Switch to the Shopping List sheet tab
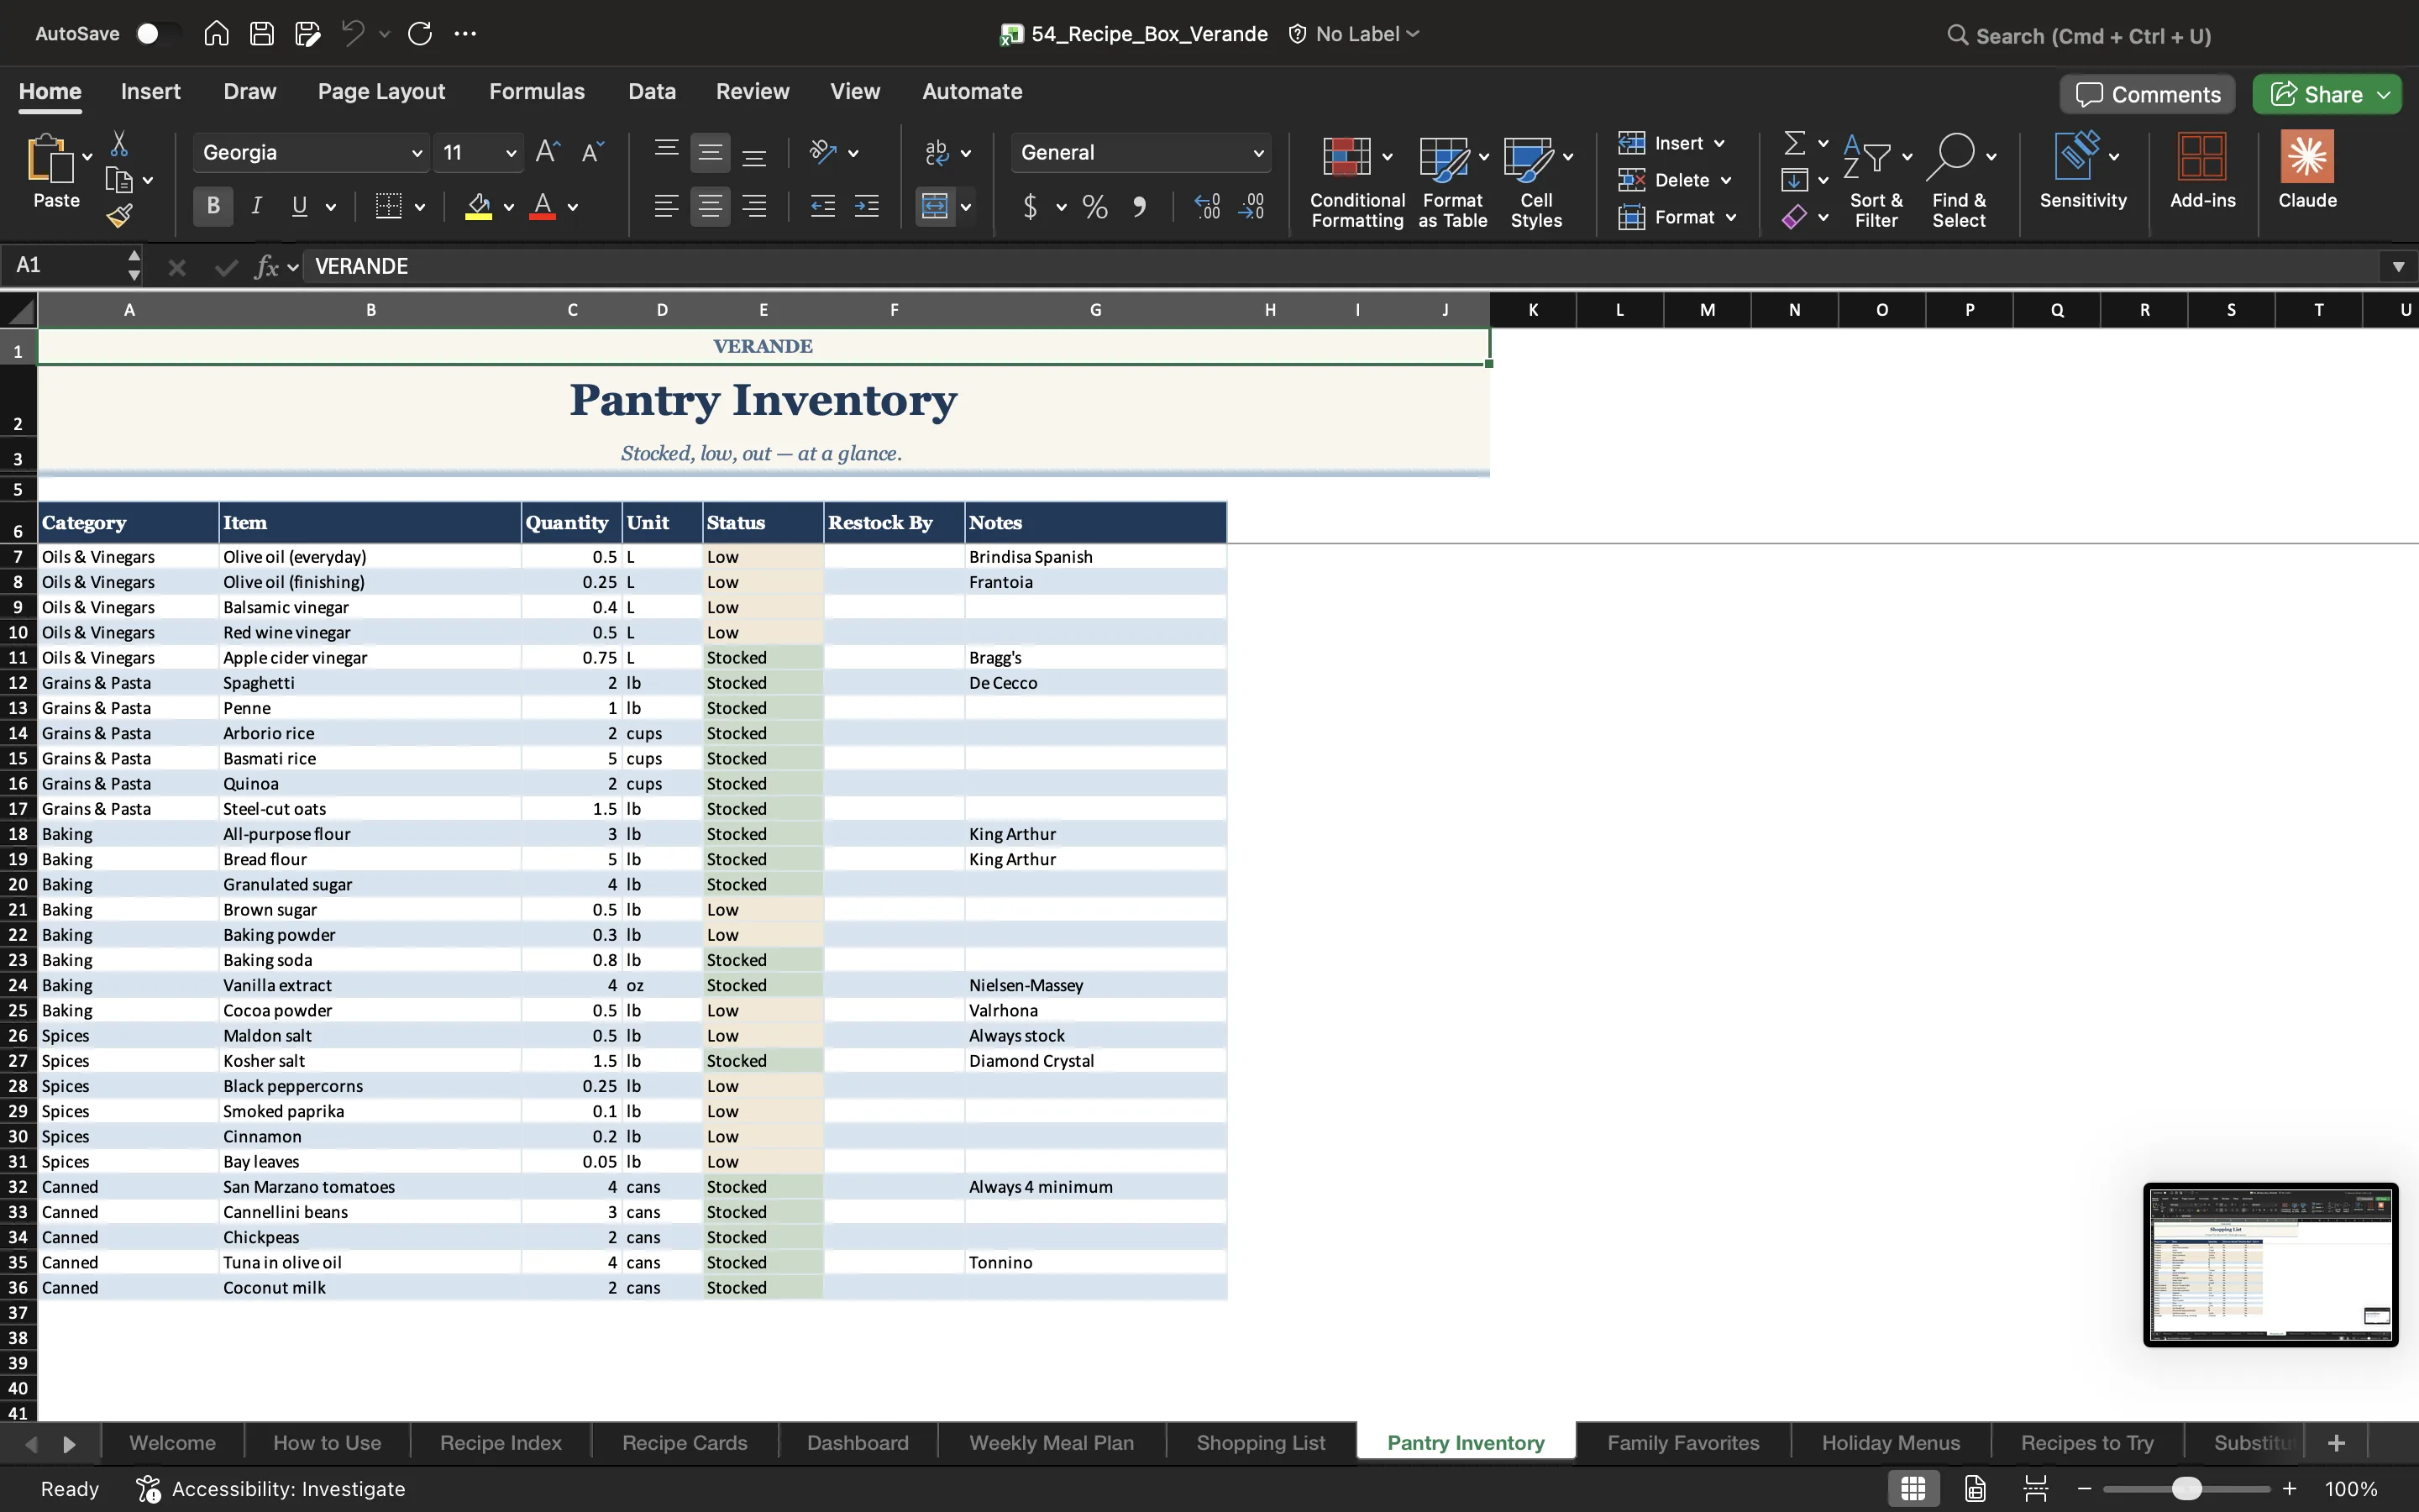Viewport: 2419px width, 1512px height. click(1261, 1442)
